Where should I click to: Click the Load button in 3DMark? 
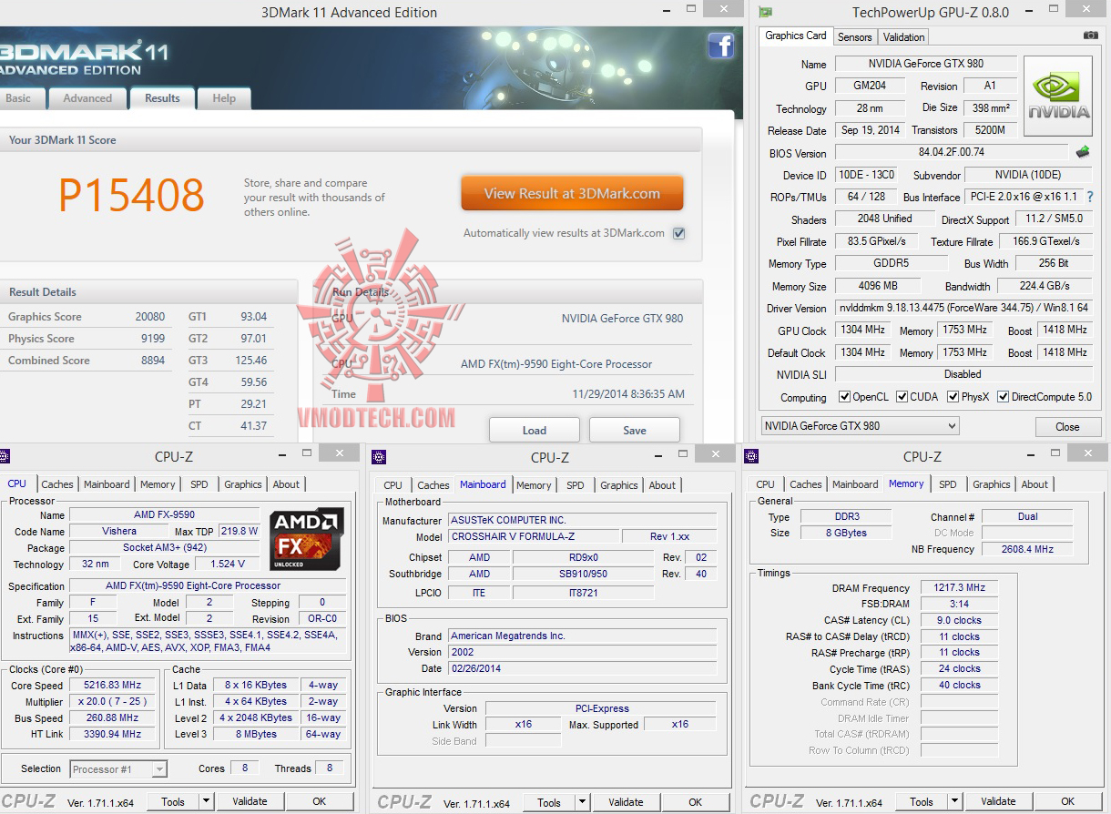pyautogui.click(x=535, y=430)
